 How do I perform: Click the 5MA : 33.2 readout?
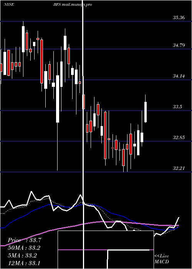[22, 256]
